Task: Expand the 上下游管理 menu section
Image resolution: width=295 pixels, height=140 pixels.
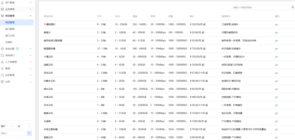Action: click(17, 62)
